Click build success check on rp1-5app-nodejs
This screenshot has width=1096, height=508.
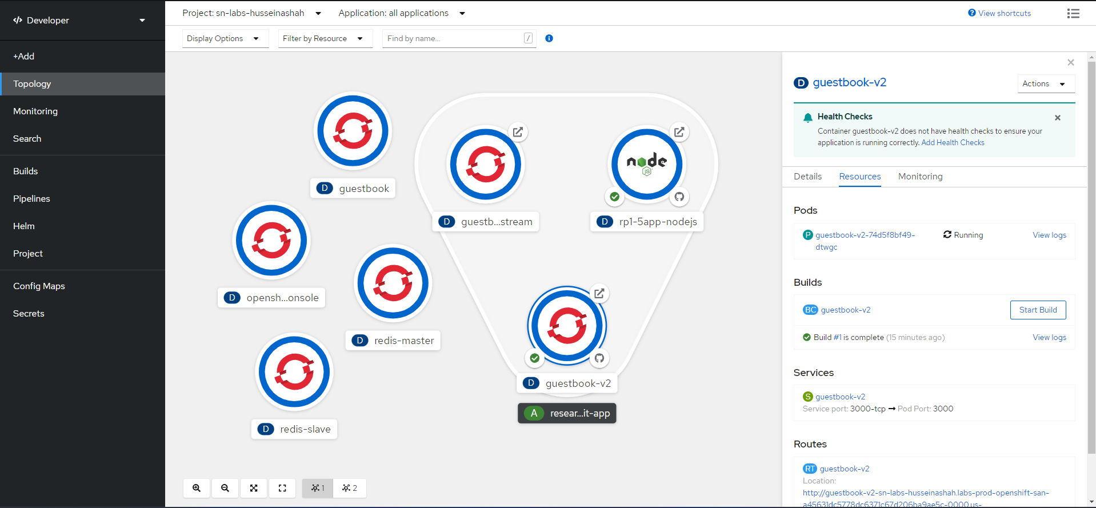pos(614,197)
